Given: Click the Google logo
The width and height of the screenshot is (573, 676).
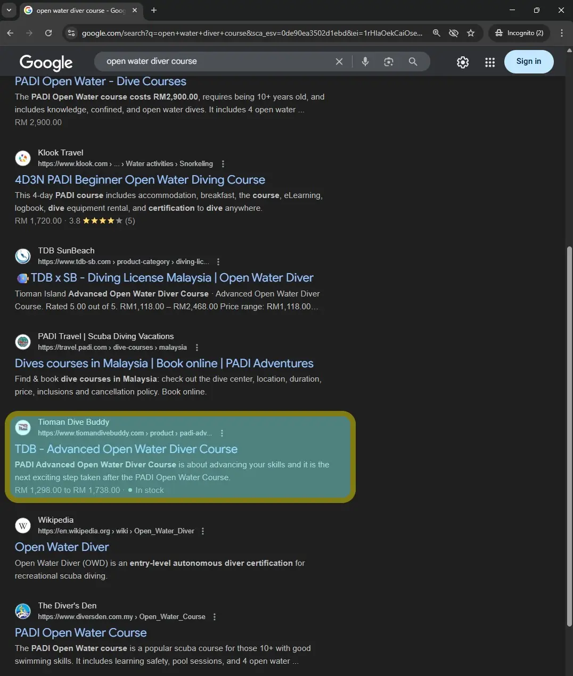Looking at the screenshot, I should [46, 62].
